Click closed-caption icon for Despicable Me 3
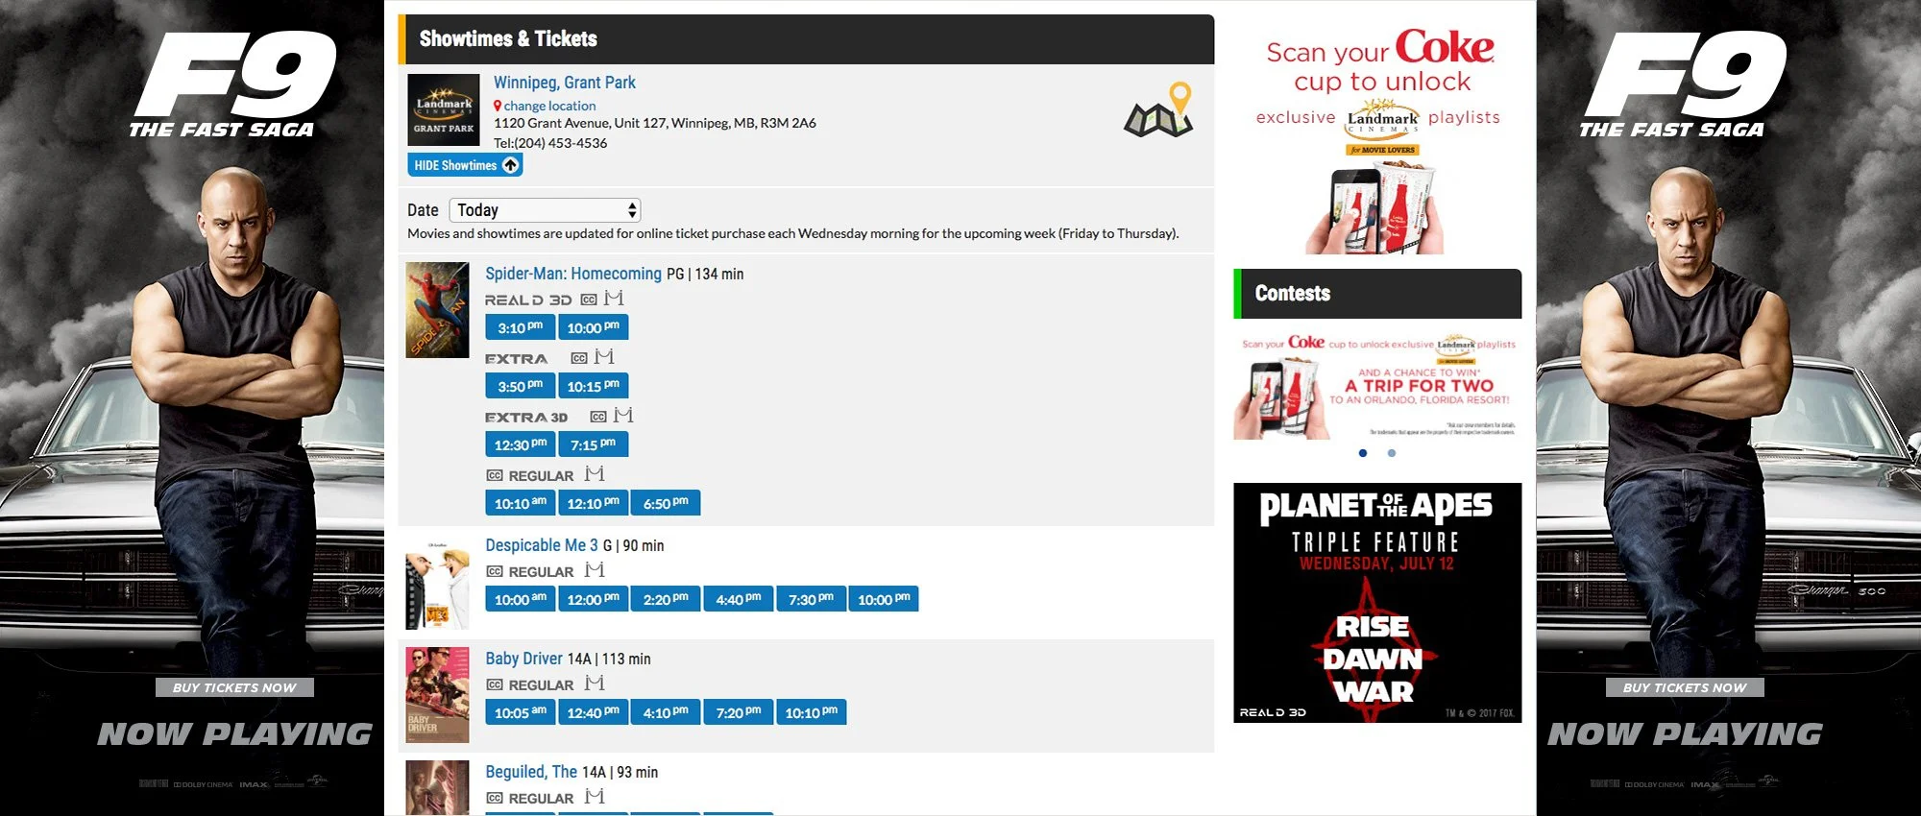1921x816 pixels. pos(495,571)
